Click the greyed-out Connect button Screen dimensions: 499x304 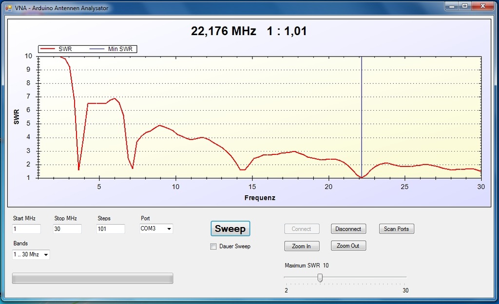pos(301,229)
